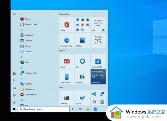Launch Microsoft Edge tile

(67, 40)
